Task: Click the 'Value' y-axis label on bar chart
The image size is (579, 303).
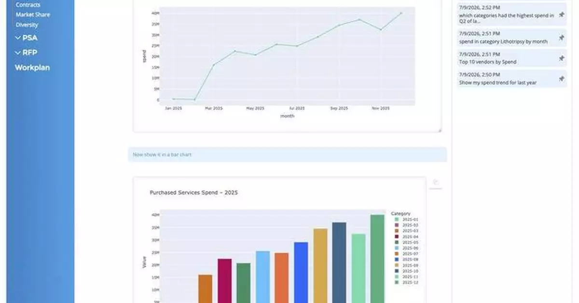Action: pyautogui.click(x=144, y=262)
